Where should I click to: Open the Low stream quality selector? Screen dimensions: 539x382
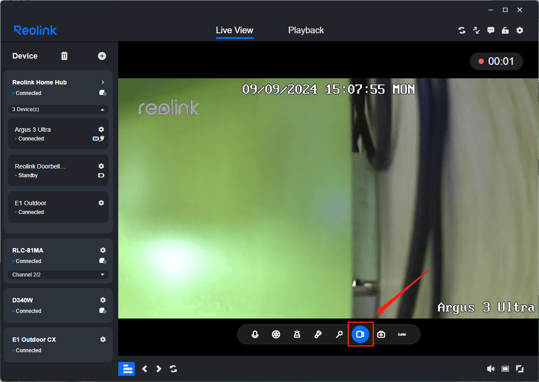click(402, 334)
